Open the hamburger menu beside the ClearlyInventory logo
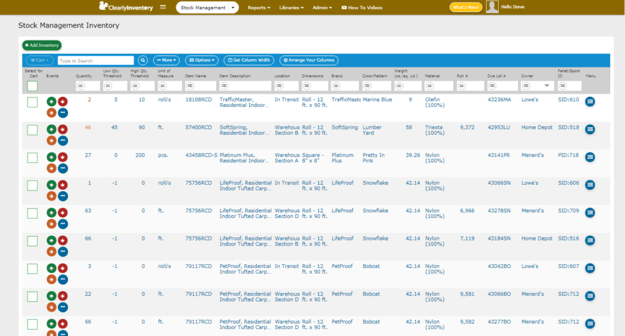 tap(162, 7)
